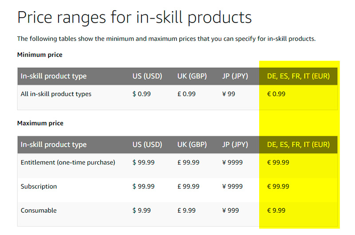Viewport: 355px width, 235px height.
Task: Click the JP (JPY) header in the Minimum price table
Action: (x=235, y=76)
